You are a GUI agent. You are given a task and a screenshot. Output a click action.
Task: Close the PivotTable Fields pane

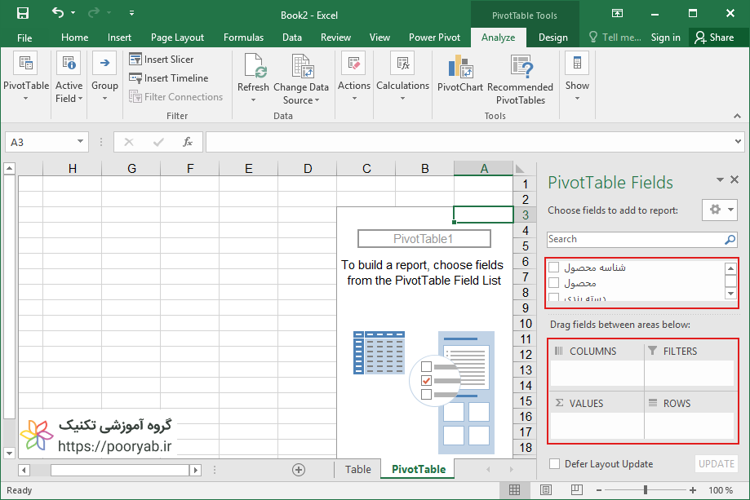click(734, 179)
